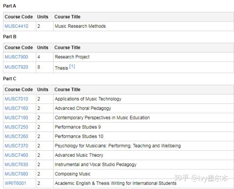Click the Part C Course Code header
This screenshot has width=234, height=189.
pos(19,90)
